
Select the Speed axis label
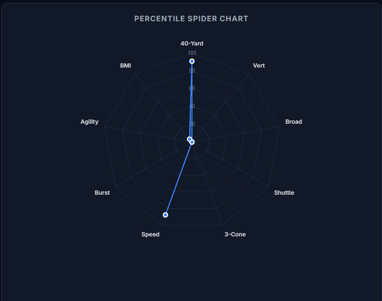[x=150, y=234]
